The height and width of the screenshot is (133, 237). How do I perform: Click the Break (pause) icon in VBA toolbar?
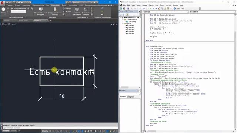[x=153, y=8]
